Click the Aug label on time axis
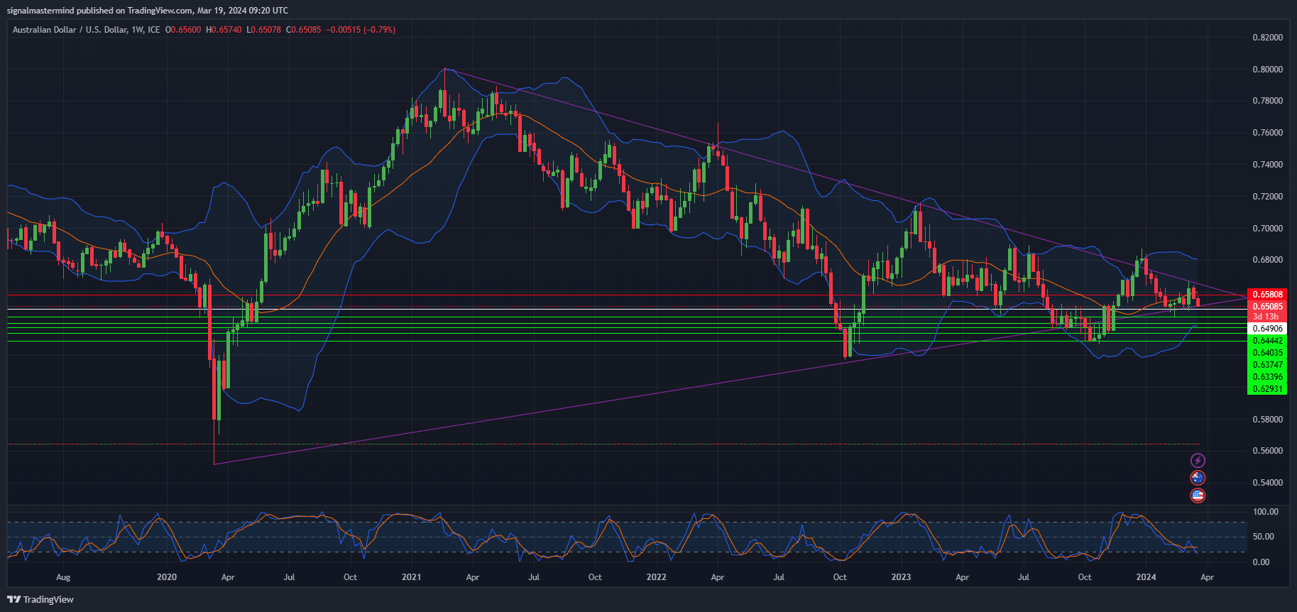This screenshot has width=1297, height=612. (63, 577)
